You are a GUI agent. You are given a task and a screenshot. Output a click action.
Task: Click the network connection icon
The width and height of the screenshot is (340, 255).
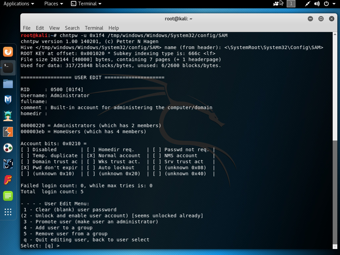point(307,4)
